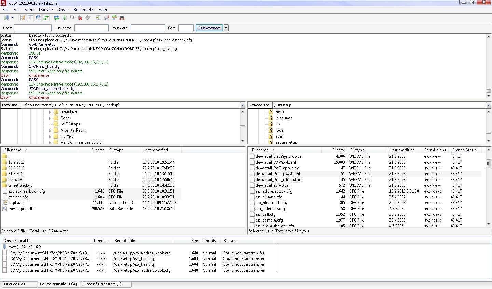Expand the P2kCommander V6.0.0 tree node
Screen dimensions: 492x289
(50, 142)
